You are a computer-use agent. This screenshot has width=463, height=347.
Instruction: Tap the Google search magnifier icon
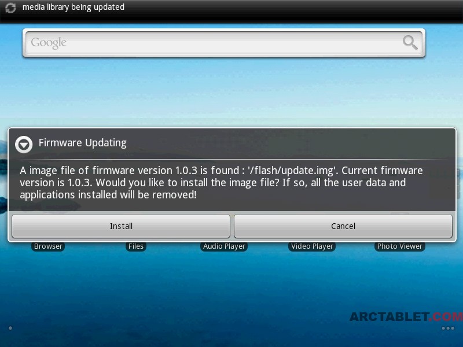coord(410,43)
